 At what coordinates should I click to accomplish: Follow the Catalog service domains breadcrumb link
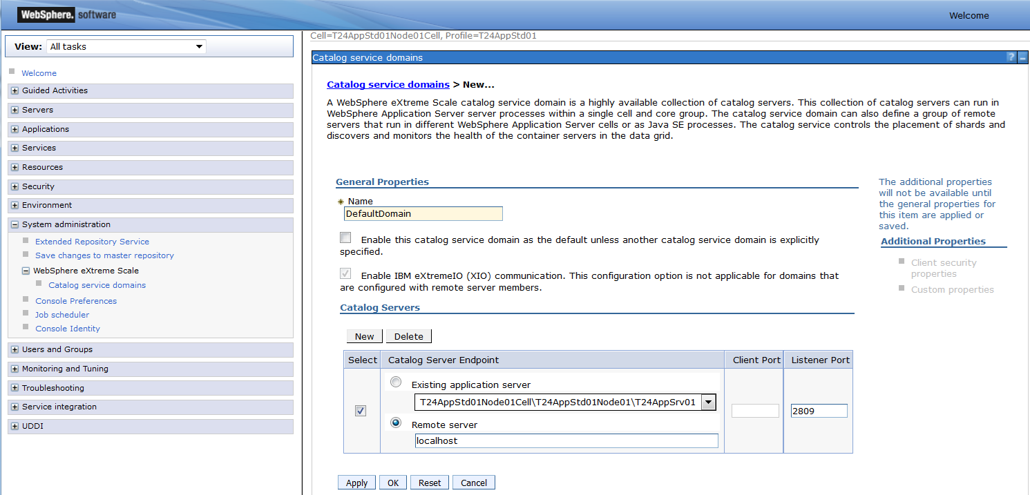(x=388, y=84)
